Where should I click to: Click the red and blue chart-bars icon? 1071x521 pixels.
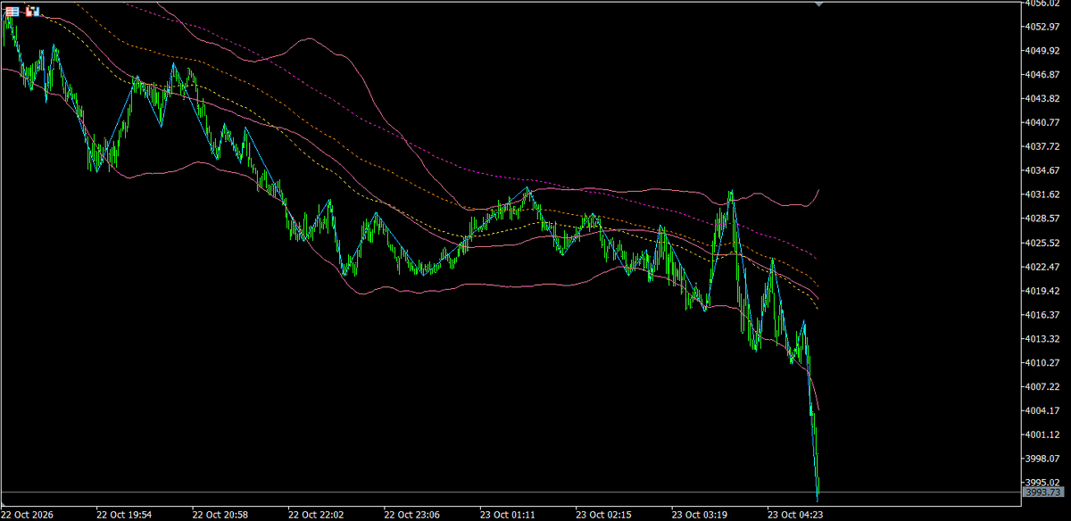[x=32, y=12]
